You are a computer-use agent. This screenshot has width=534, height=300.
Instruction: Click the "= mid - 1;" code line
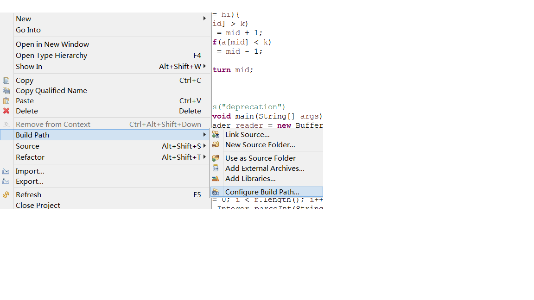coord(240,51)
